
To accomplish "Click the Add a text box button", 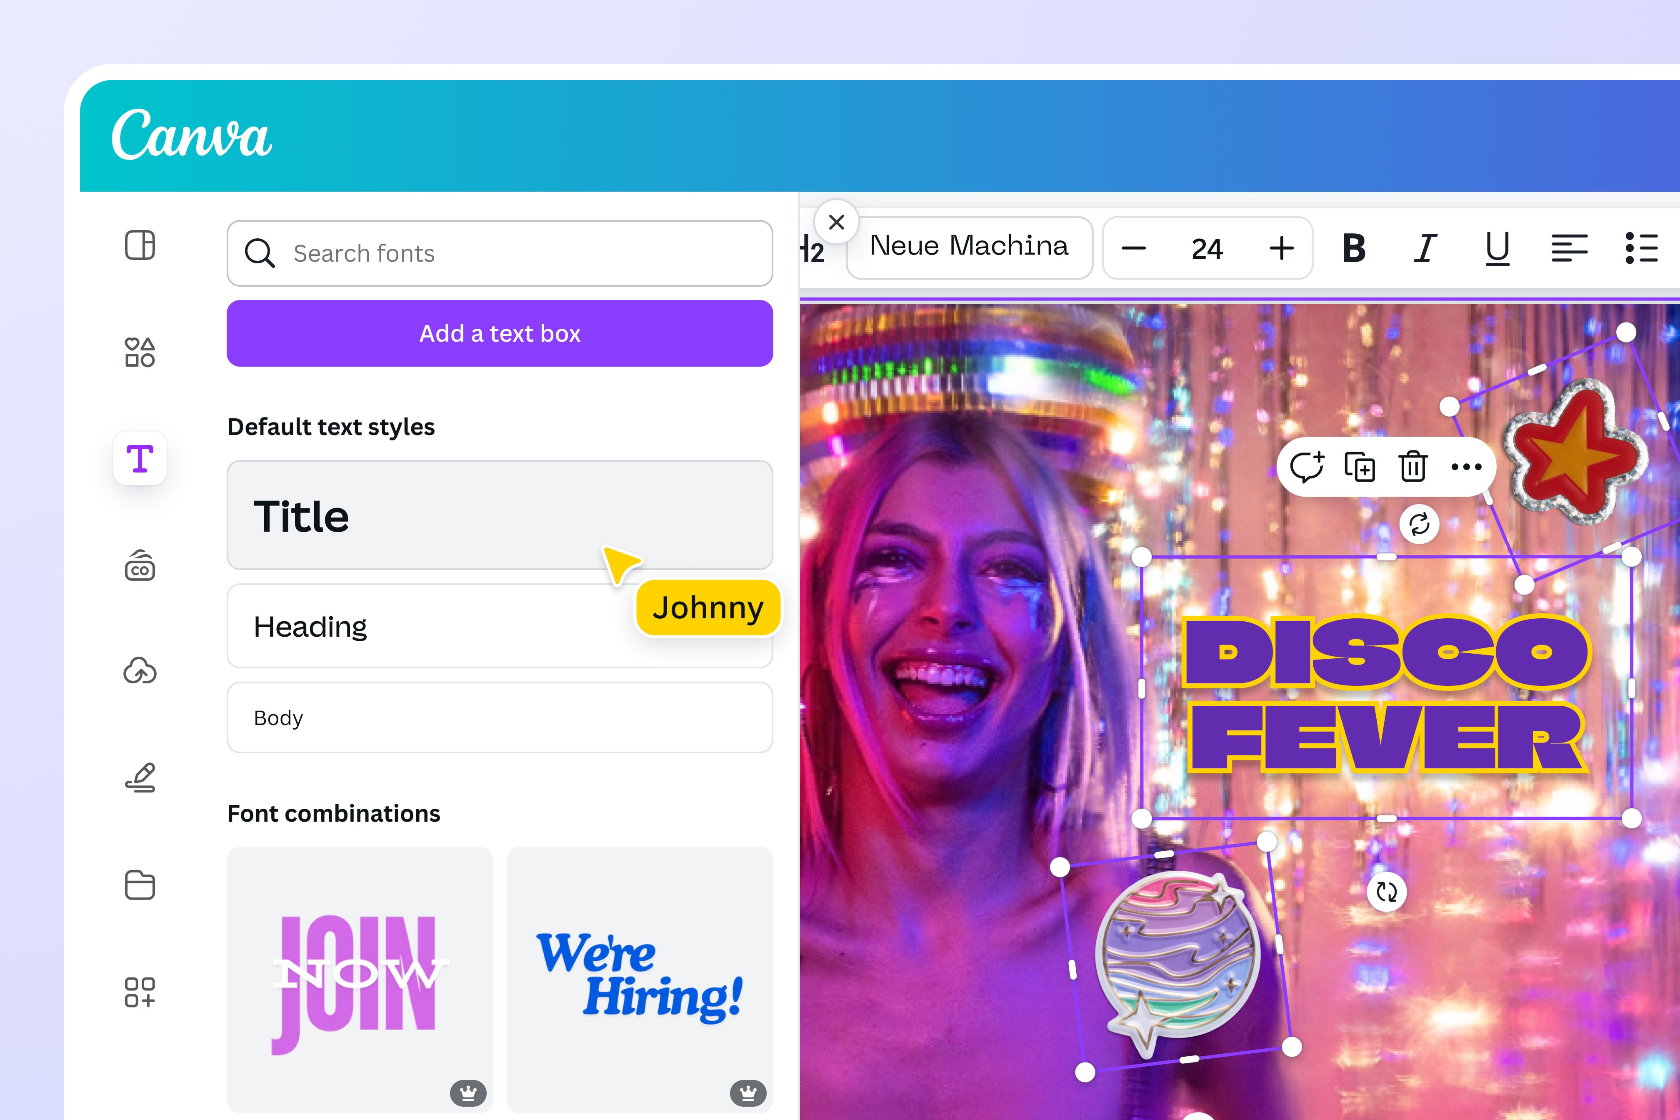I will (499, 333).
